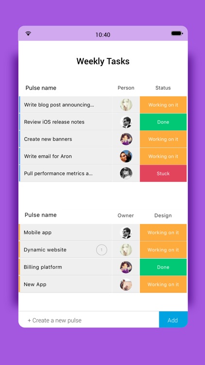Select the Owner column header
The width and height of the screenshot is (205, 365).
[126, 216]
